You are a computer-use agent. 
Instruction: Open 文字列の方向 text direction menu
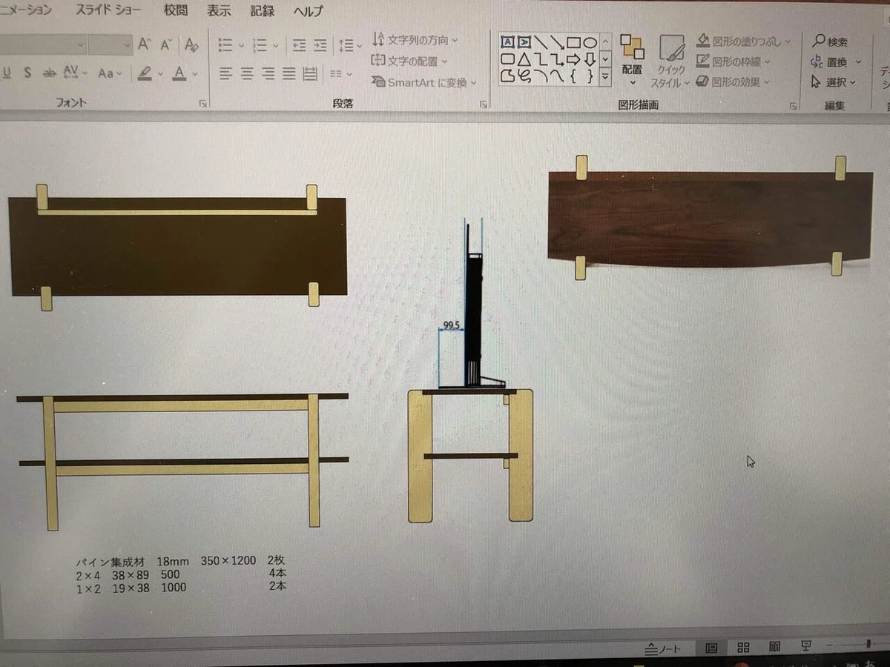coord(415,40)
